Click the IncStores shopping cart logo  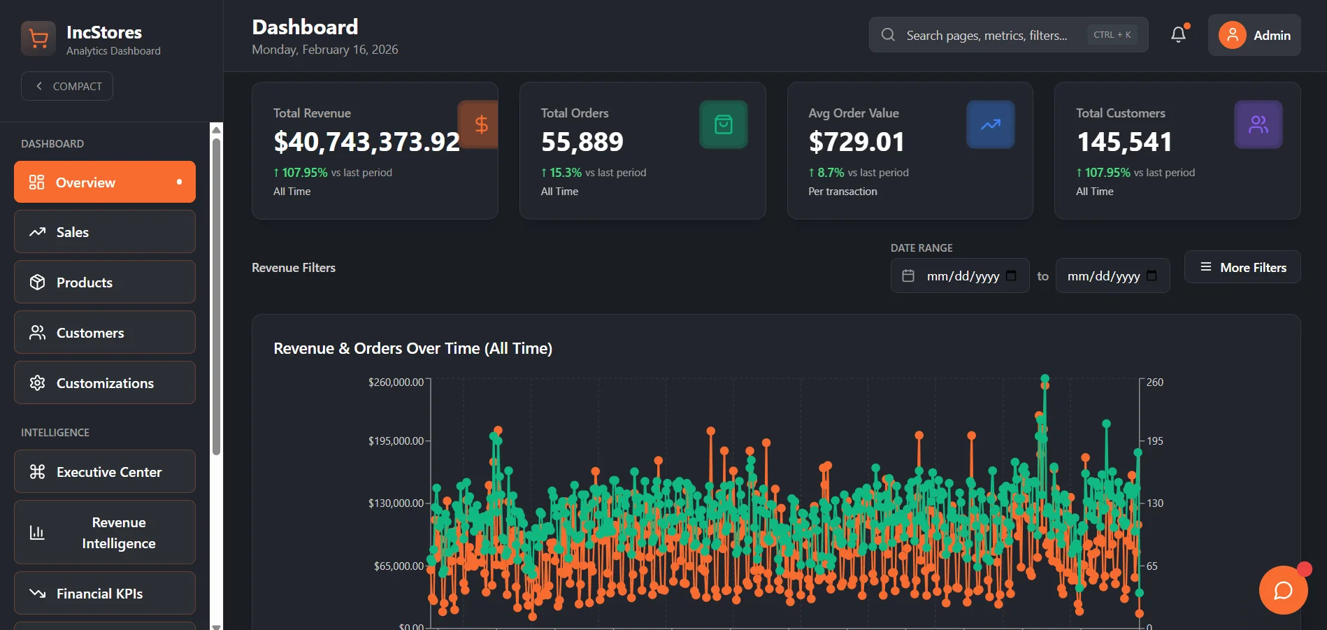[38, 38]
